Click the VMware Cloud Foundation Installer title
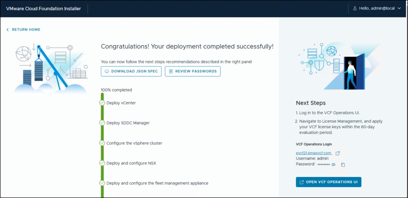 [x=43, y=9]
